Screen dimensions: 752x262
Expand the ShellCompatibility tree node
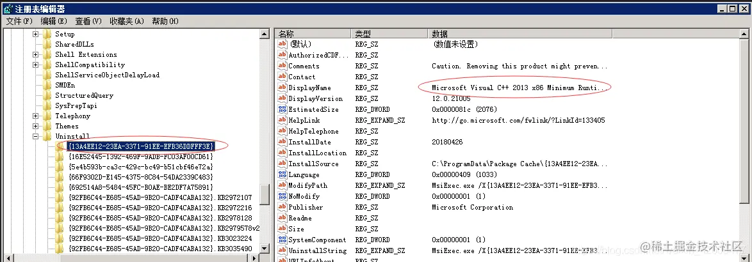pyautogui.click(x=35, y=65)
